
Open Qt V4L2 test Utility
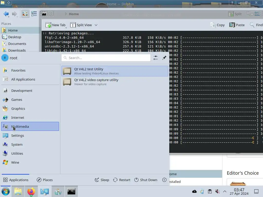(x=115, y=71)
